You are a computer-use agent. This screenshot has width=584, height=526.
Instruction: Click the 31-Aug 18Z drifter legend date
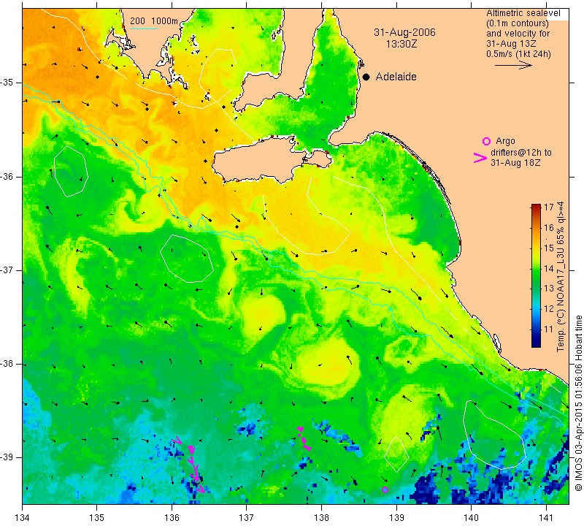tap(515, 162)
